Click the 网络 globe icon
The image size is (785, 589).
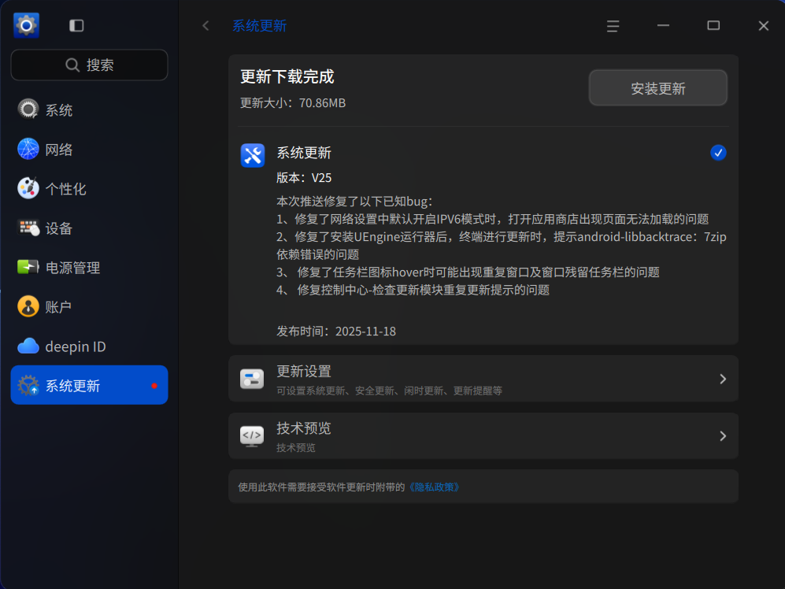pyautogui.click(x=28, y=149)
